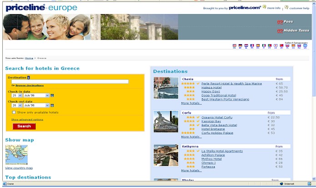Viewport: 316px width, 188px height.
Task: Open the Chania harbor photo
Action: tap(166, 88)
